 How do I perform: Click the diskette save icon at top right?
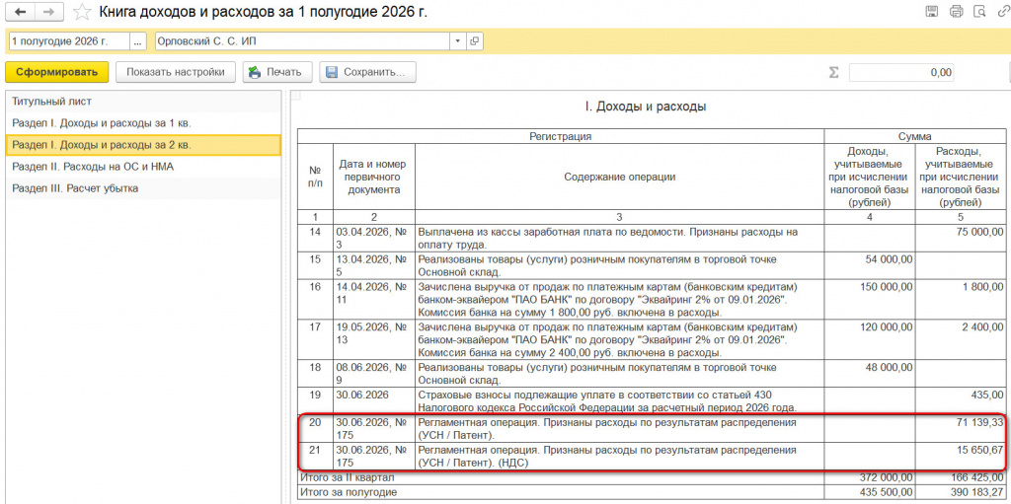click(932, 11)
